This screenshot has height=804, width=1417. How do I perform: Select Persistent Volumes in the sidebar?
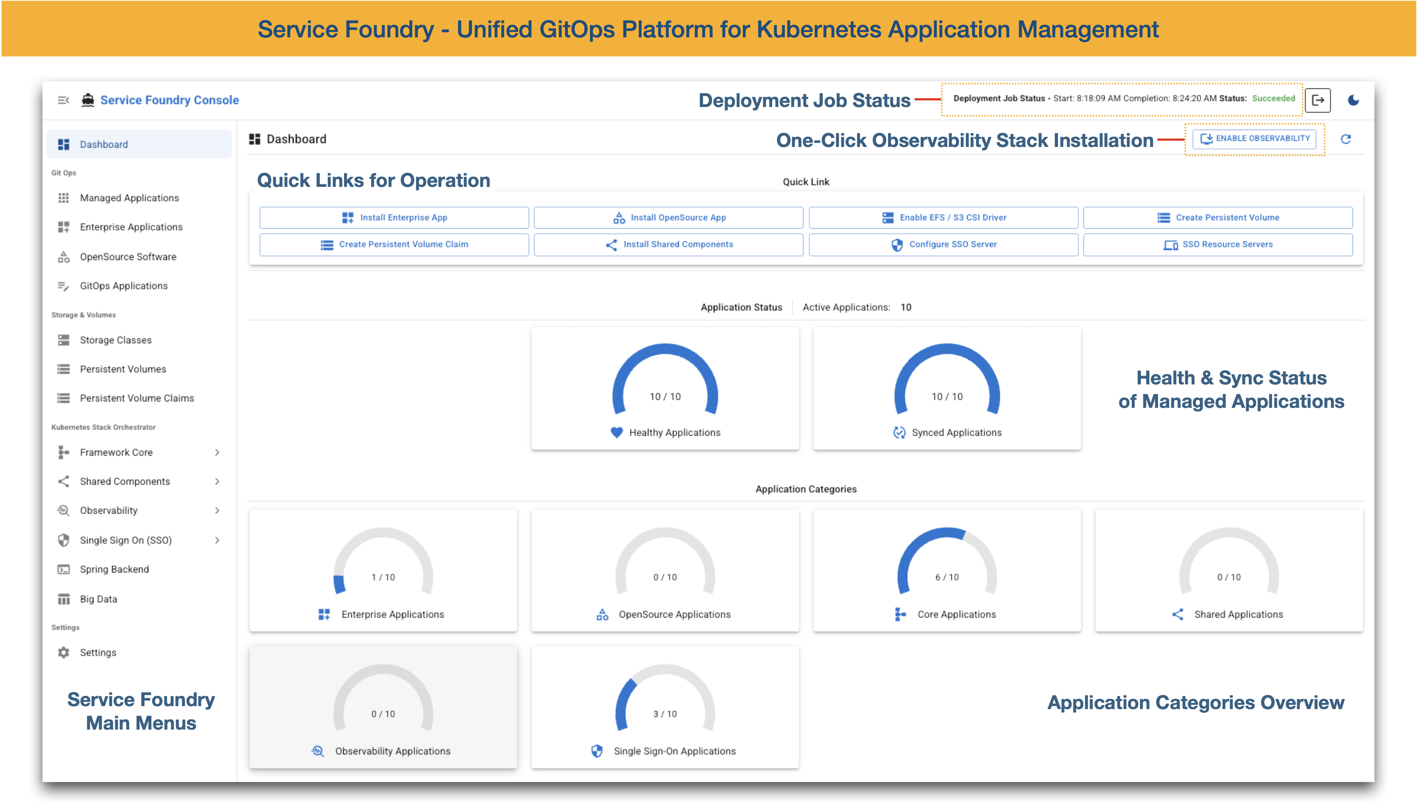click(122, 369)
